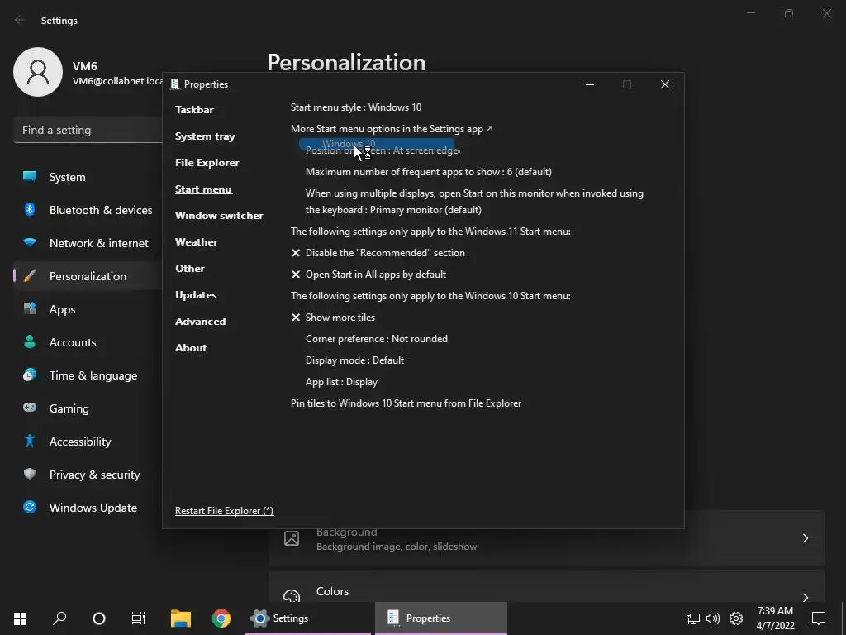846x635 pixels.
Task: Change open Start on this monitor option
Action: point(474,202)
